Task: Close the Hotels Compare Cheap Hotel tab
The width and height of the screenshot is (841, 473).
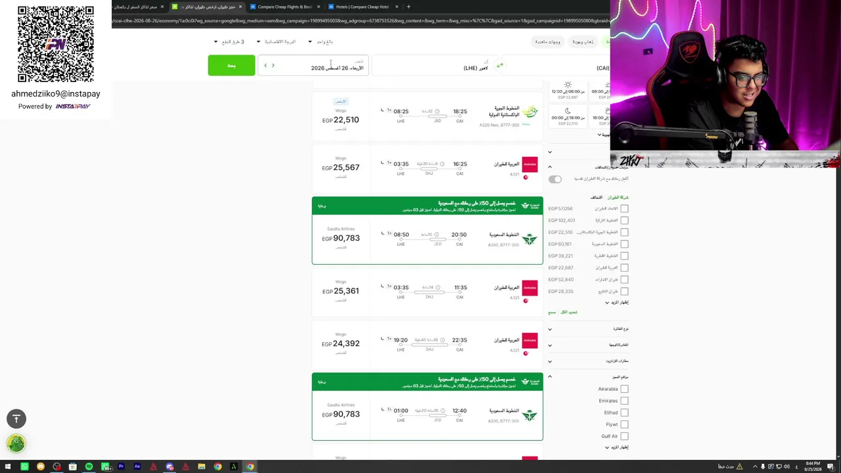Action: pyautogui.click(x=397, y=7)
